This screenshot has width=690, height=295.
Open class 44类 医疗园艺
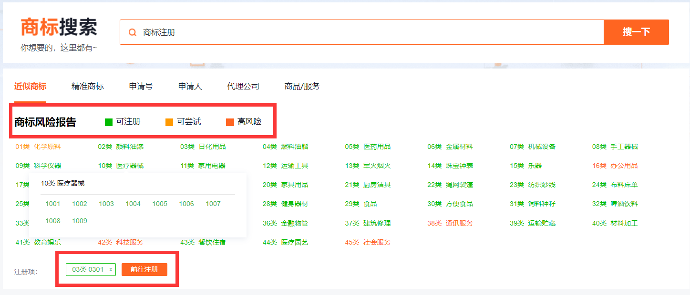(x=285, y=242)
